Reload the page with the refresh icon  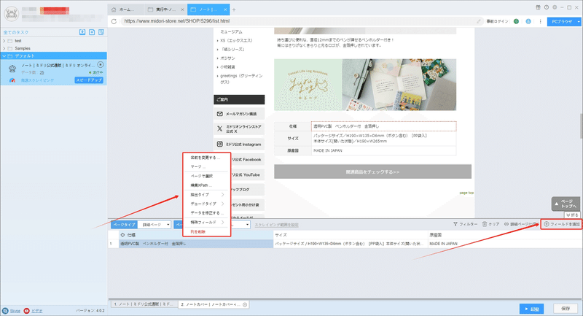114,21
